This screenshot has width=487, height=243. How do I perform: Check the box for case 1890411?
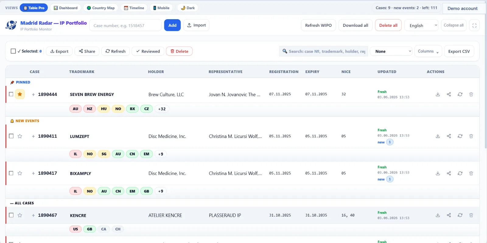11,136
